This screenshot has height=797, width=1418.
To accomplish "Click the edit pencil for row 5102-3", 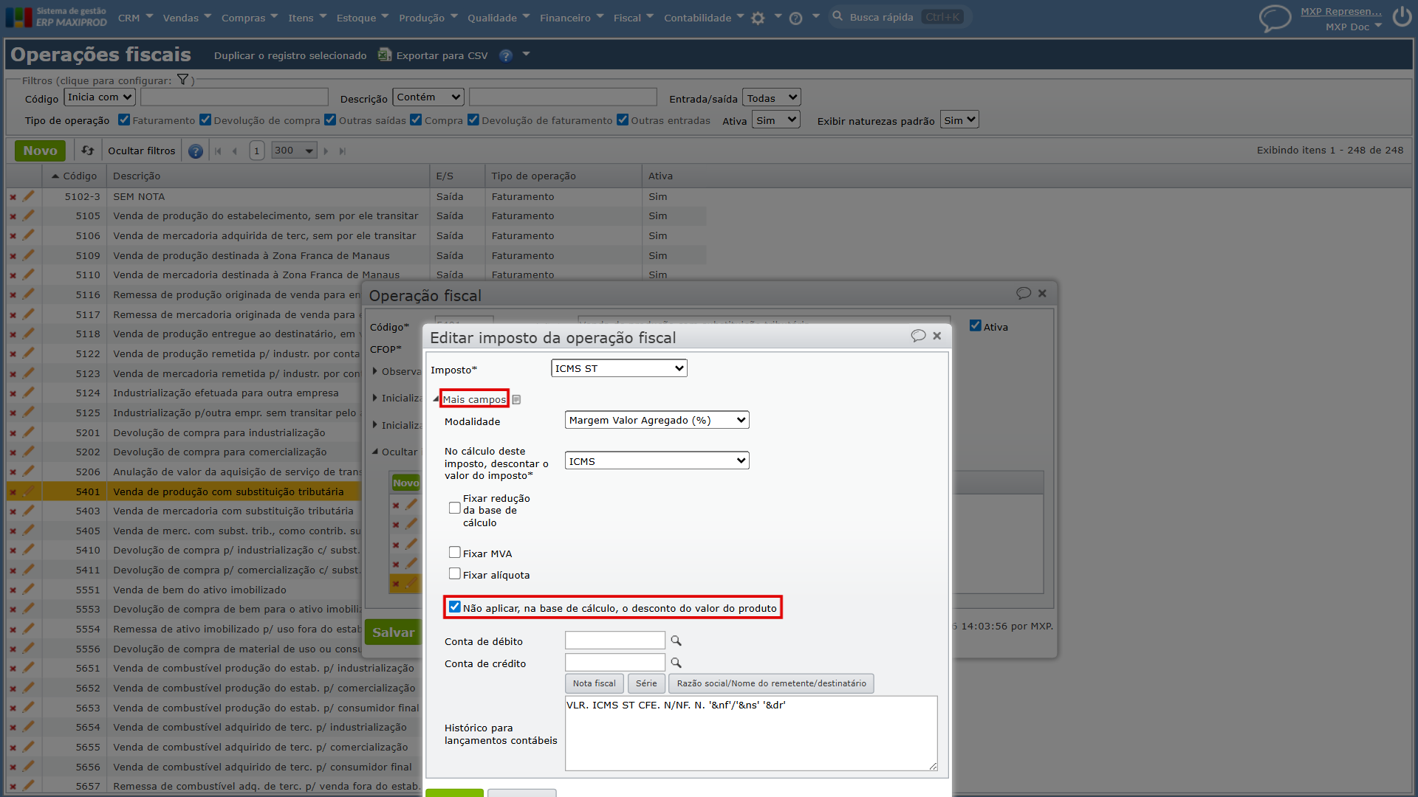I will point(28,196).
